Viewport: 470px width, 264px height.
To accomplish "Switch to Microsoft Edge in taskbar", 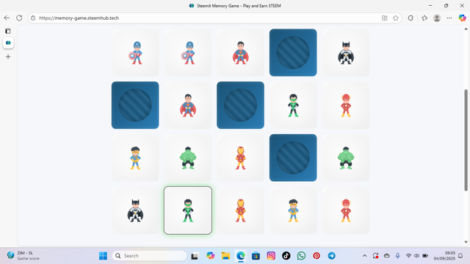I will pyautogui.click(x=241, y=256).
